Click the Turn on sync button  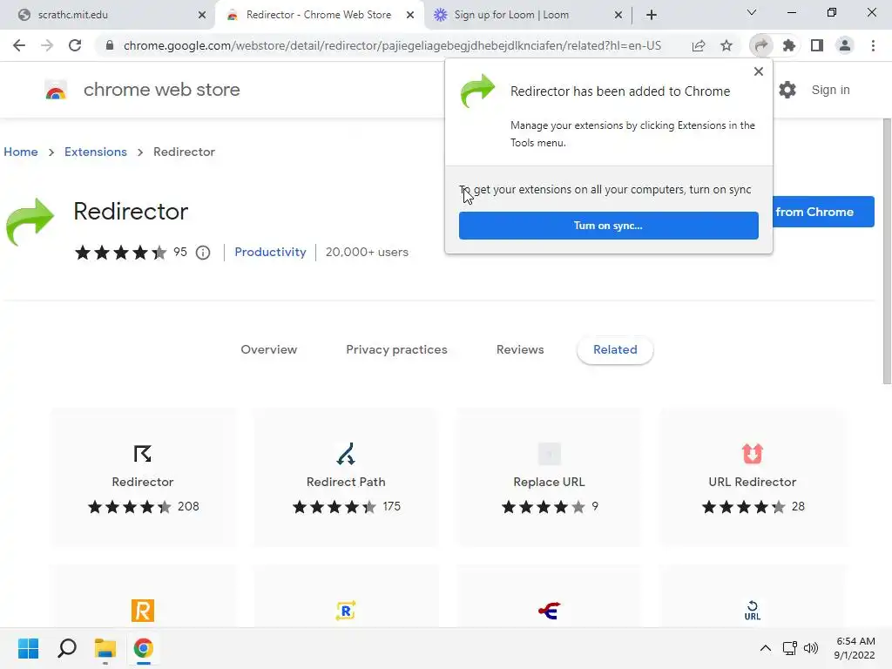click(x=608, y=226)
